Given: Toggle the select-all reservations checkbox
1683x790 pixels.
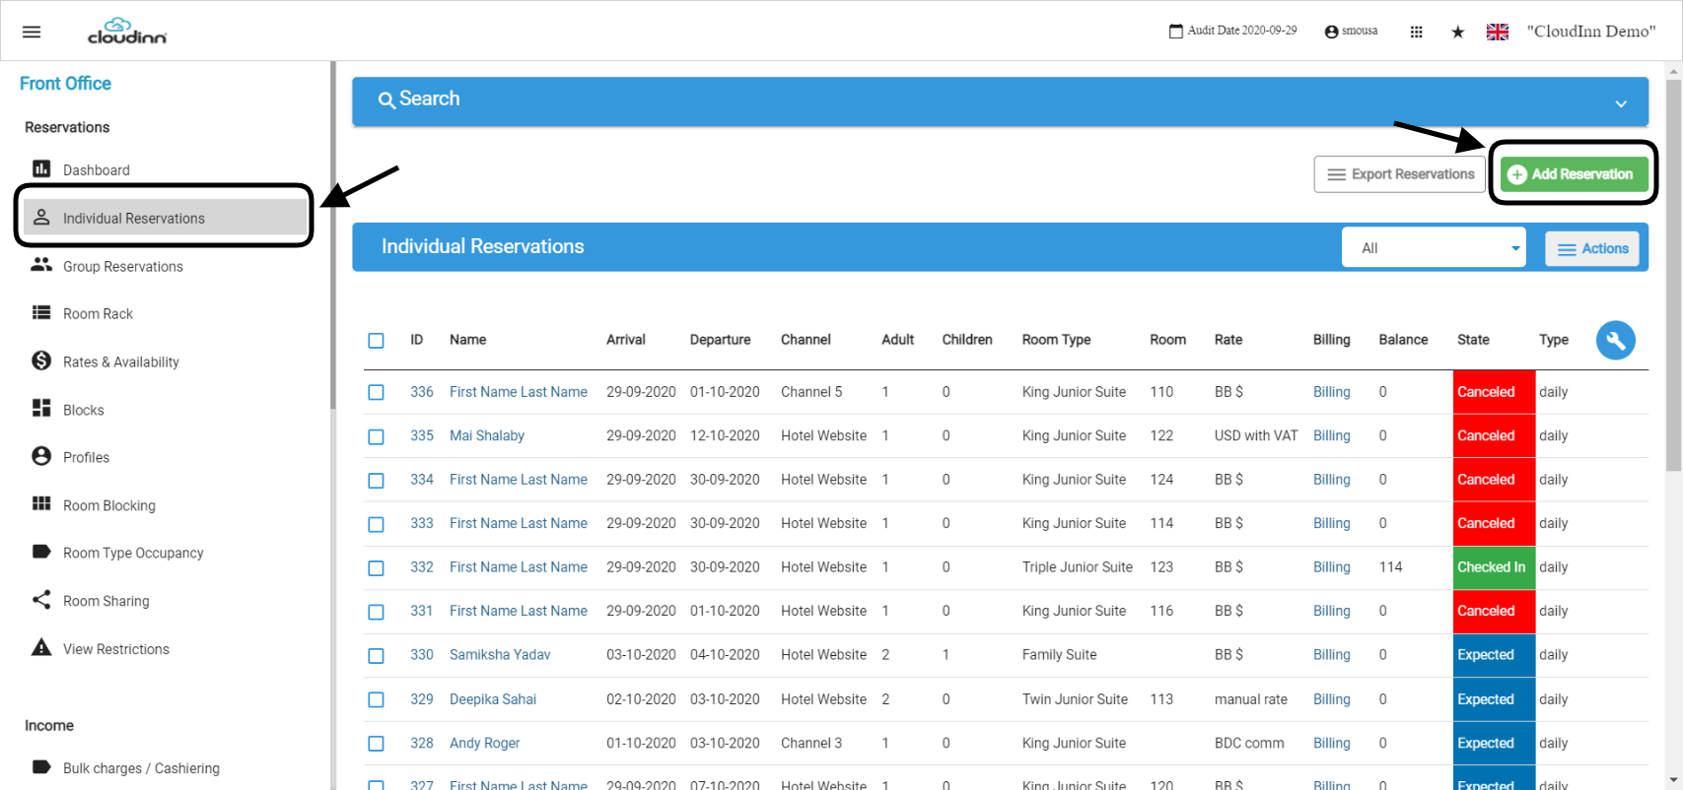Looking at the screenshot, I should click(x=376, y=341).
